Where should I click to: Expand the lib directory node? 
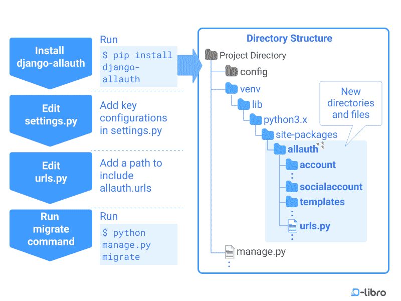click(x=244, y=104)
